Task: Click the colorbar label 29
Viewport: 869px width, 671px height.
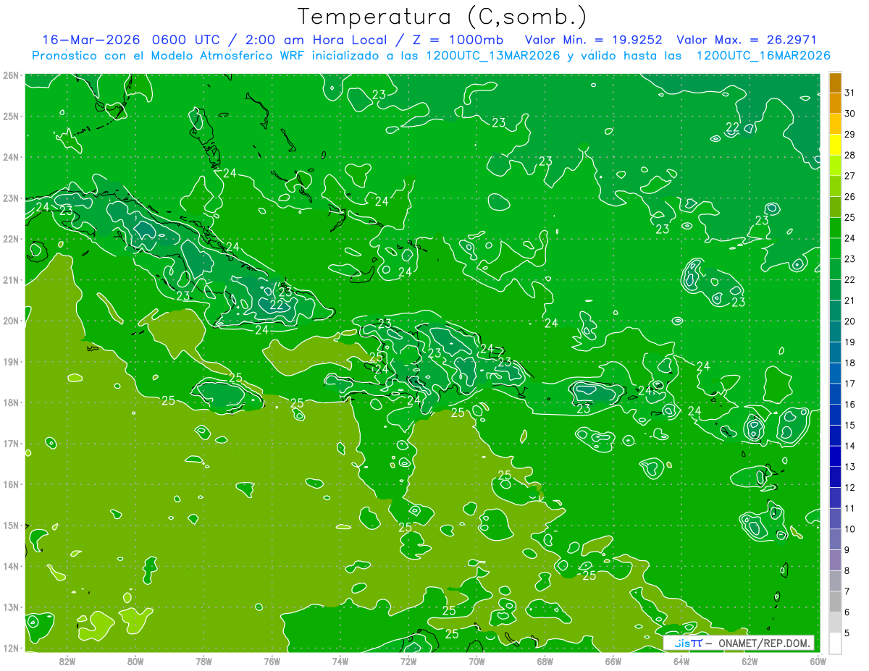Action: point(849,135)
